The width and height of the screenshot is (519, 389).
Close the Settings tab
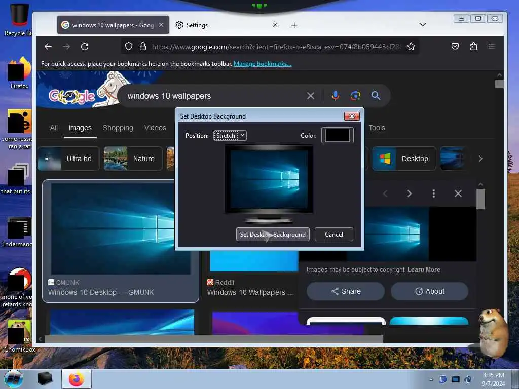point(275,25)
